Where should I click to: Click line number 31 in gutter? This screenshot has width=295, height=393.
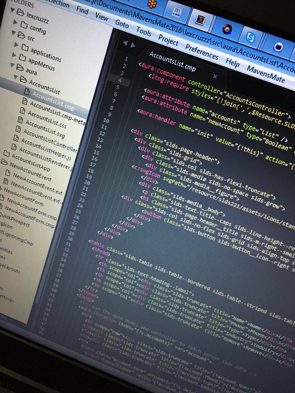(x=68, y=244)
